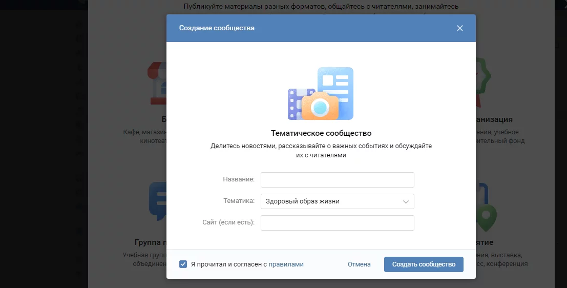This screenshot has height=288, width=567.
Task: Click the thematic community camera illustration
Action: click(x=321, y=93)
